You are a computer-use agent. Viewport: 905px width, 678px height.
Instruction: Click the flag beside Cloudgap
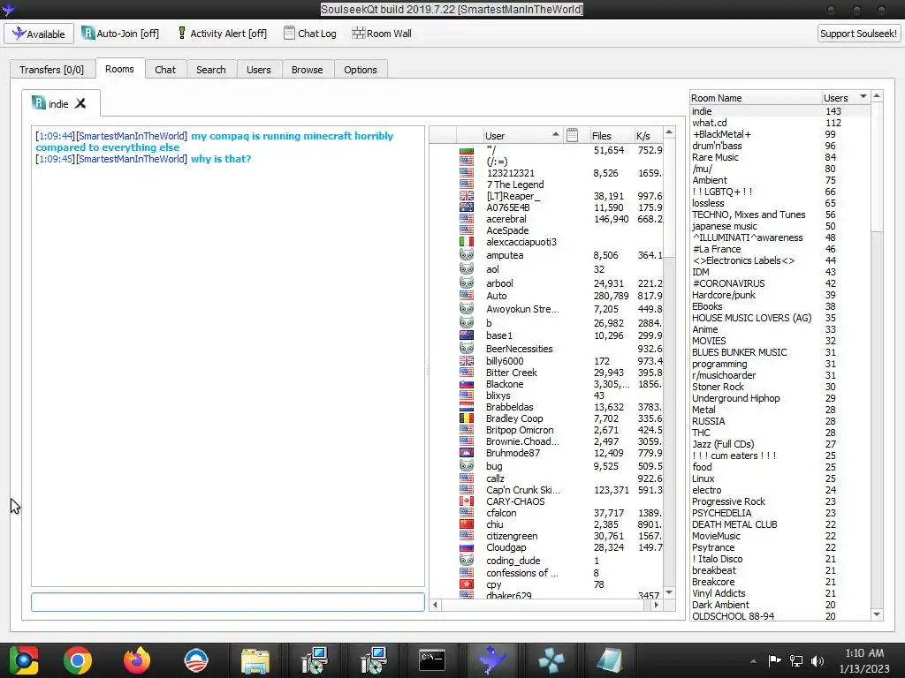coord(467,547)
